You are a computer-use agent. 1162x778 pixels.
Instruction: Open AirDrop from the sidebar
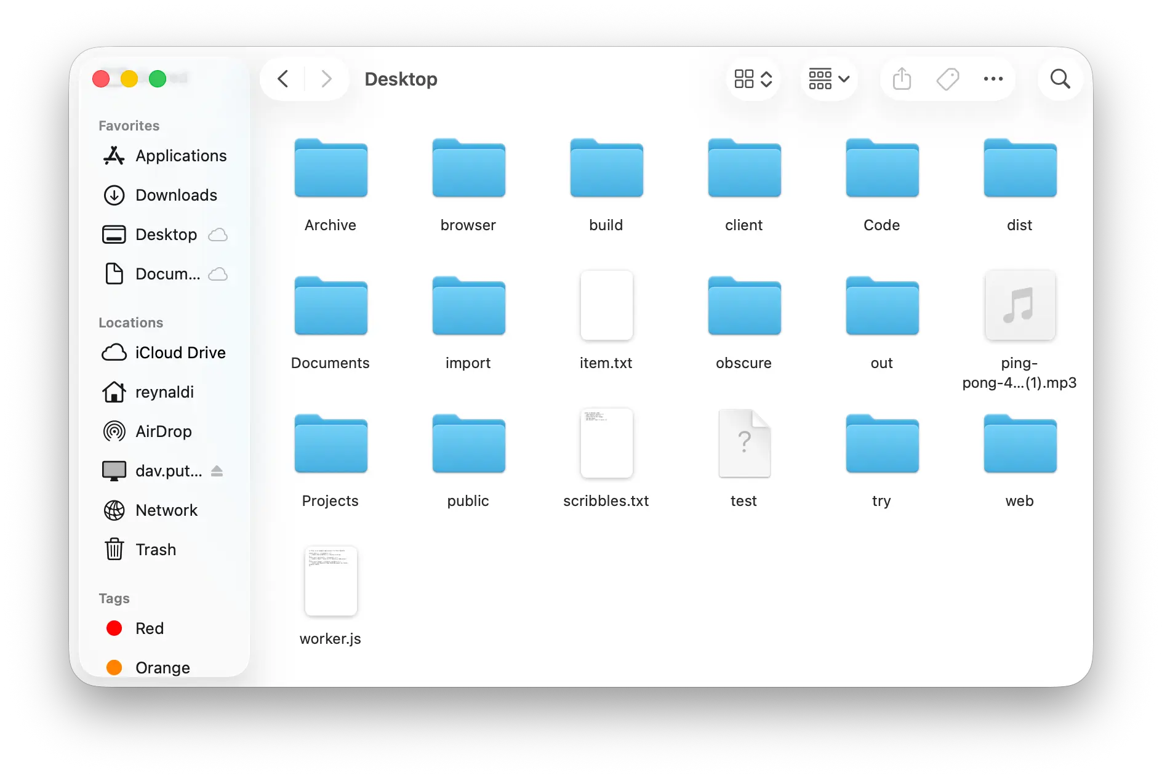(163, 431)
